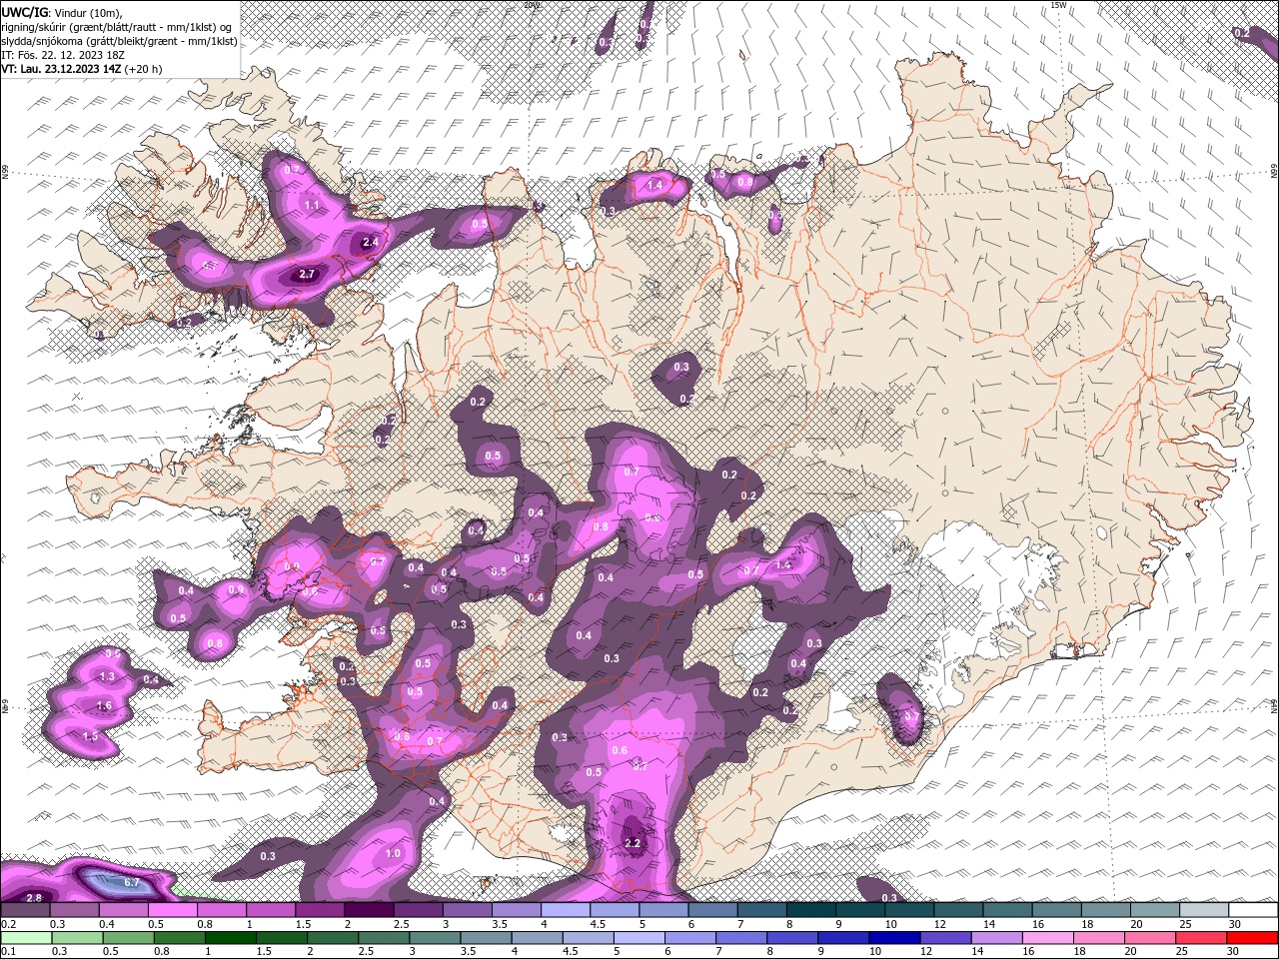Select upper scale swatch between 1 and 1.5
1279x959 pixels.
click(x=271, y=910)
